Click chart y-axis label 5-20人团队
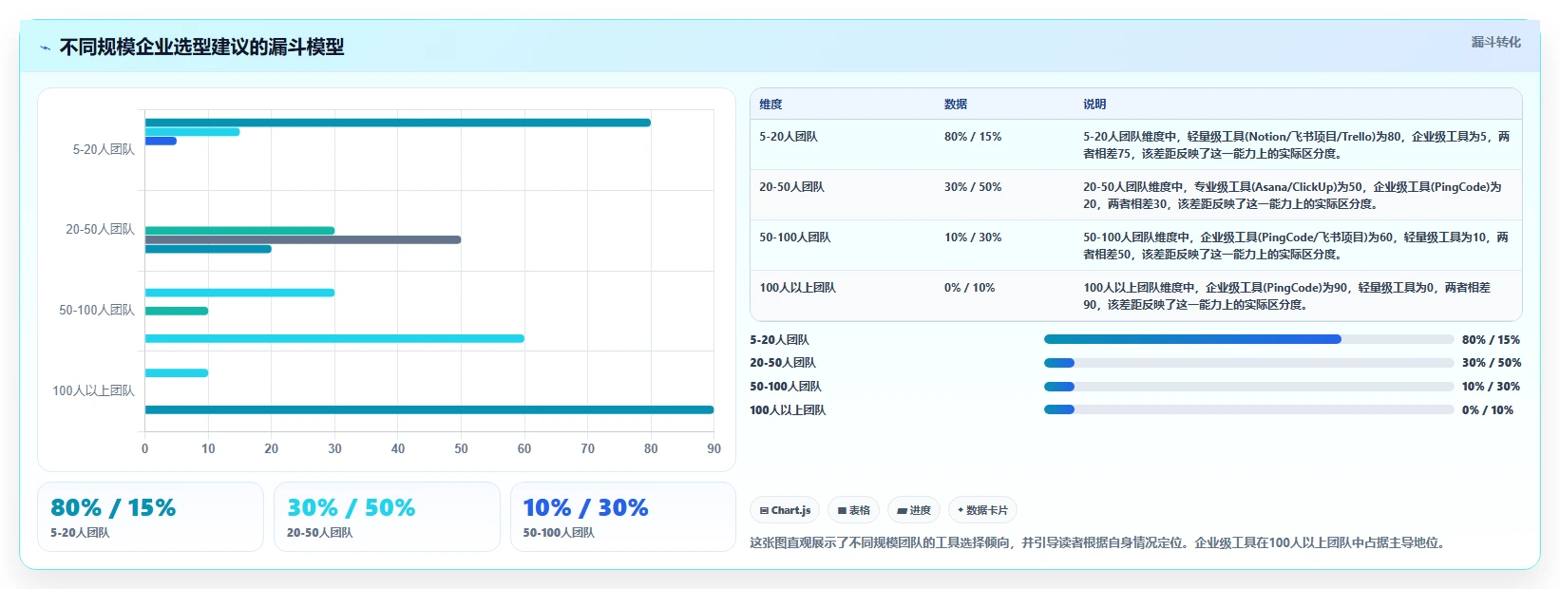Screen dimensions: 1560x589 (104, 150)
